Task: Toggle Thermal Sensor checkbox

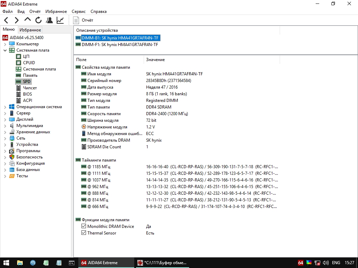Action: point(84,233)
